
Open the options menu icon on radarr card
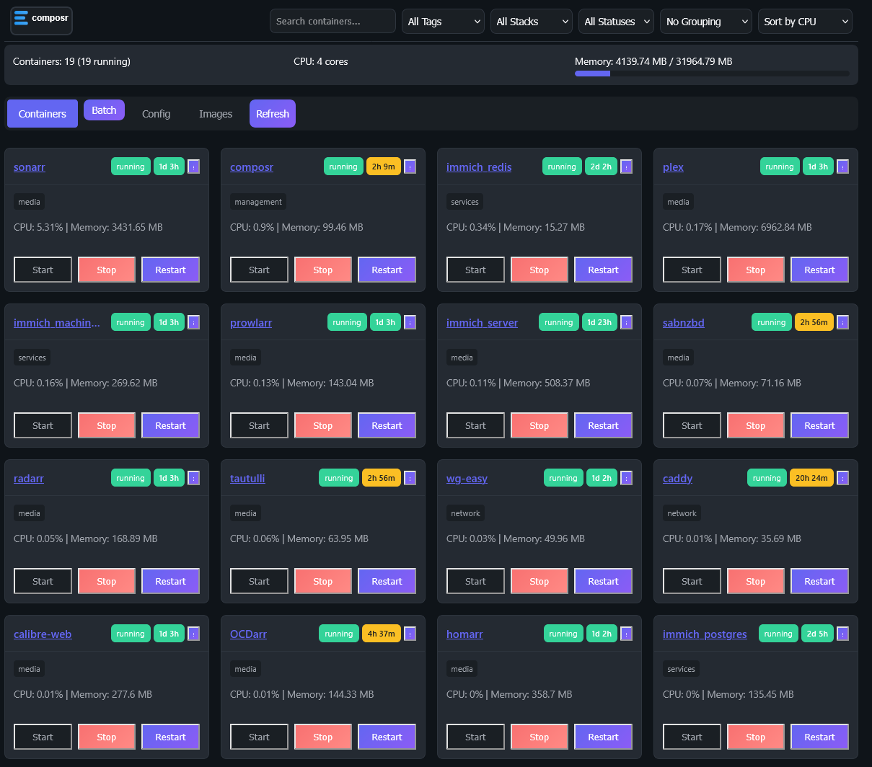[x=193, y=478]
